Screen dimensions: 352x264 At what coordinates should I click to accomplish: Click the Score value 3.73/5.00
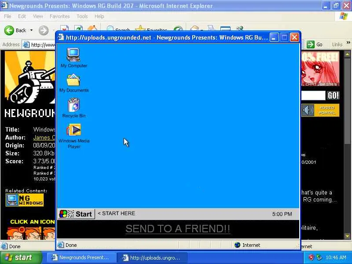[44, 161]
